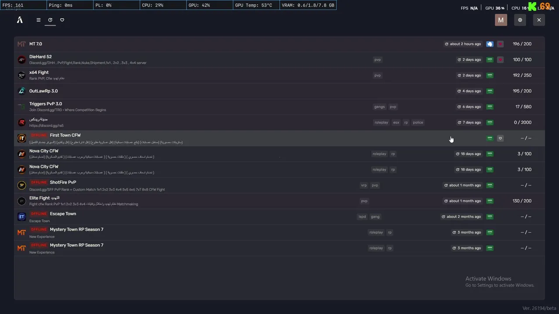The width and height of the screenshot is (559, 314).
Task: Click the OFFLINE badge on Escape Town
Action: [38, 214]
